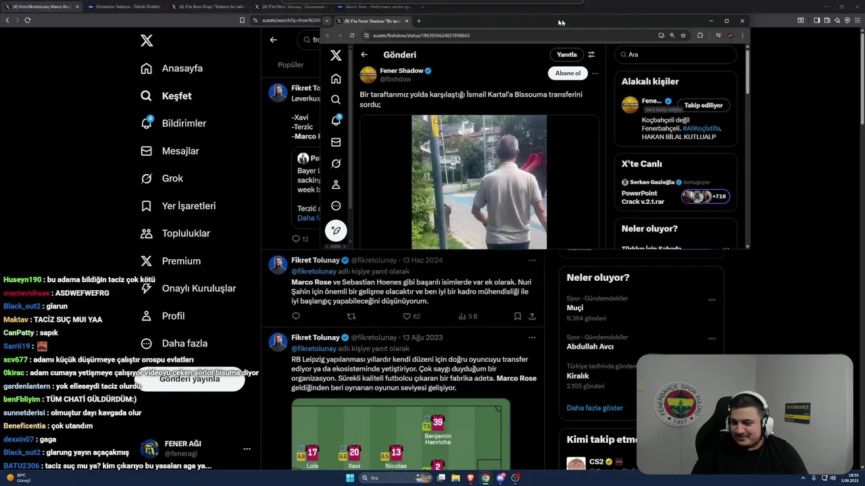
Task: Open Bildirimler in background X sidebar
Action: coord(174,124)
